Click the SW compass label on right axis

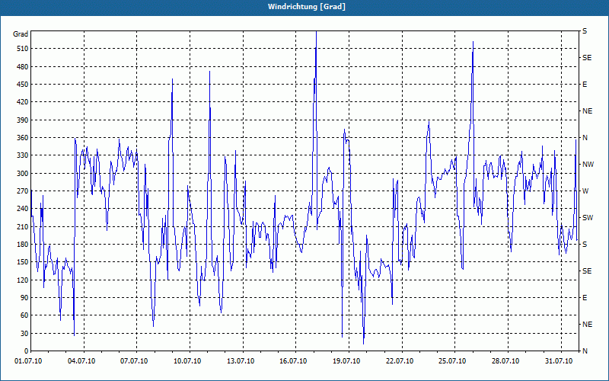pos(588,218)
